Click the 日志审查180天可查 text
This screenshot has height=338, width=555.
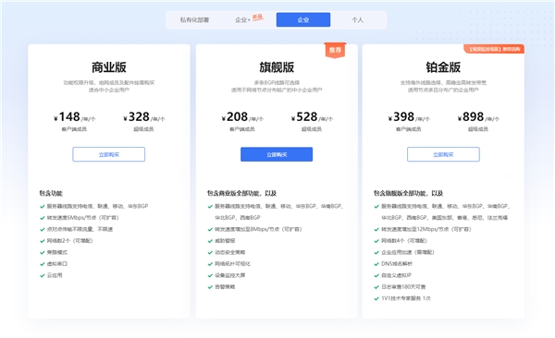[403, 286]
